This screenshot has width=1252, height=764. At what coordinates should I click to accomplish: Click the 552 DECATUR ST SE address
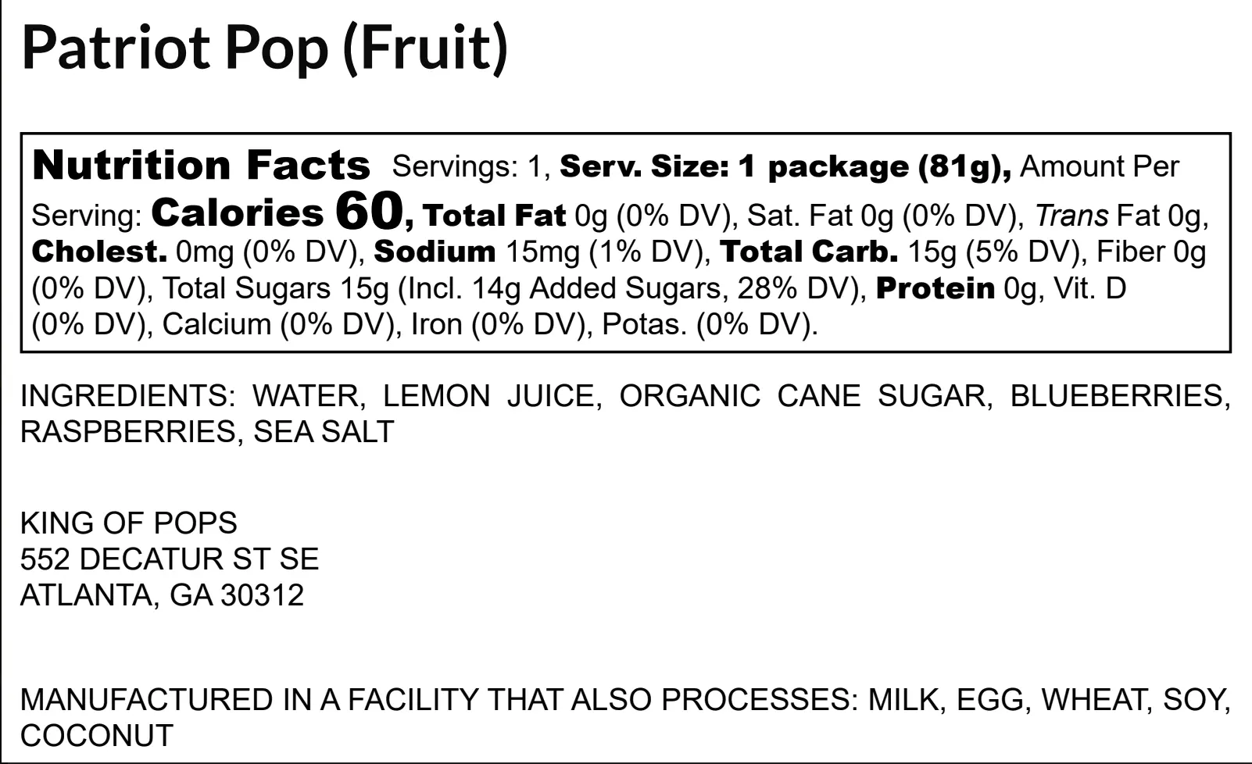170,559
